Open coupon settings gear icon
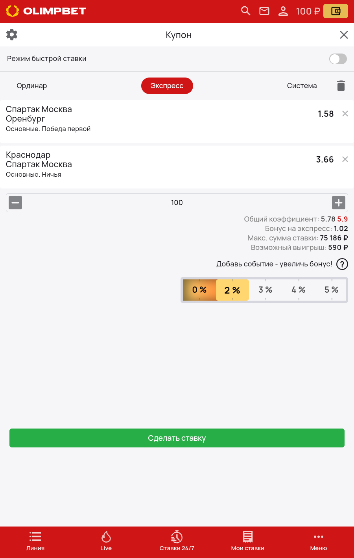This screenshot has width=354, height=558. tap(12, 35)
